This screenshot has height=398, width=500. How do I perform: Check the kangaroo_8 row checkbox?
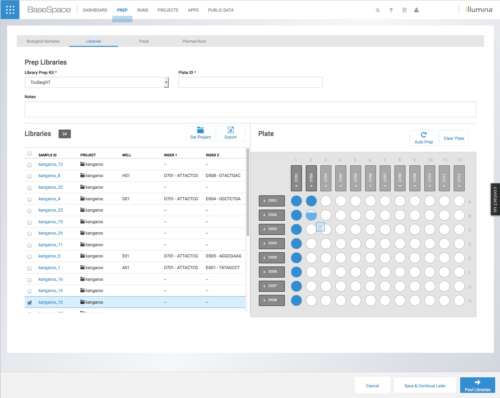29,176
